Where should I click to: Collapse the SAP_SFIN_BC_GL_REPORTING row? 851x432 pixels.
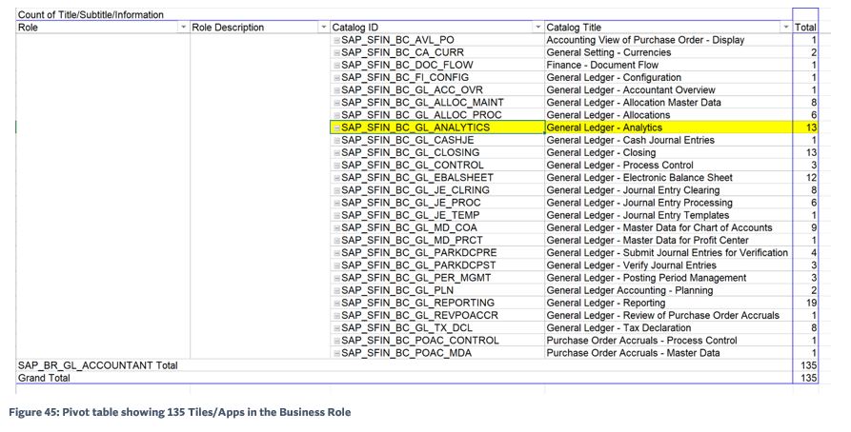[x=336, y=303]
